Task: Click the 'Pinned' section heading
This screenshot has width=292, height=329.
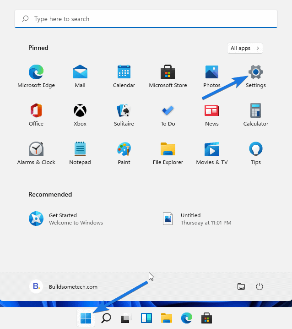Action: click(x=38, y=48)
